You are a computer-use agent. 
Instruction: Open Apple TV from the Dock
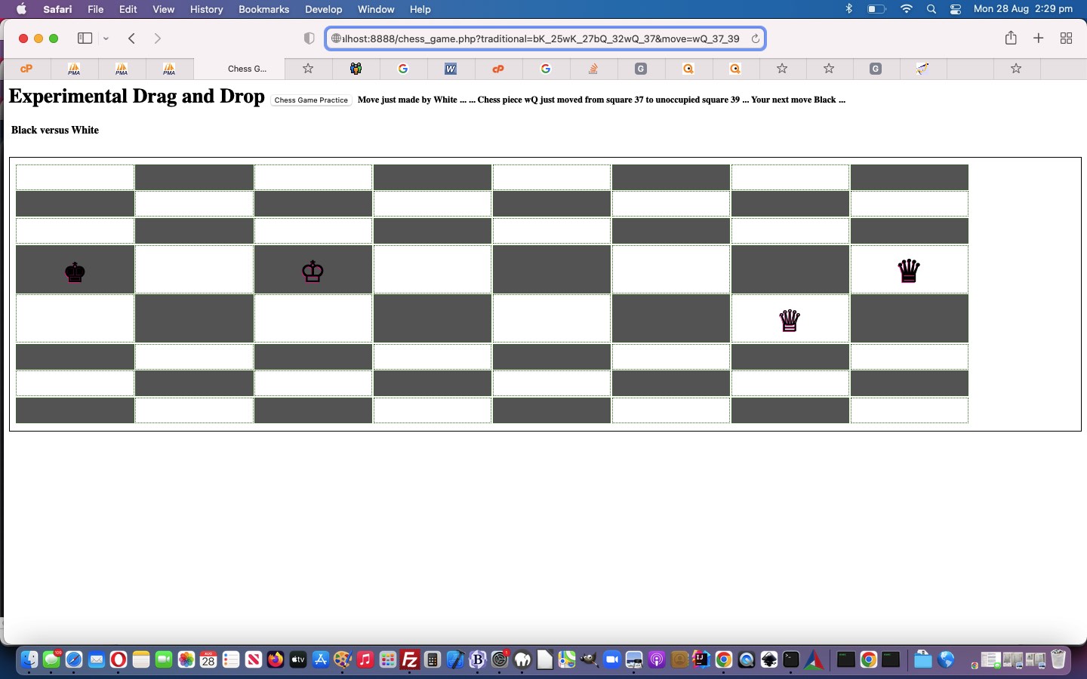(298, 660)
